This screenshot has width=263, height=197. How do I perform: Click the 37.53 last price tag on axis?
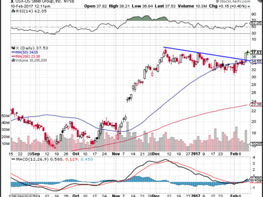point(256,53)
